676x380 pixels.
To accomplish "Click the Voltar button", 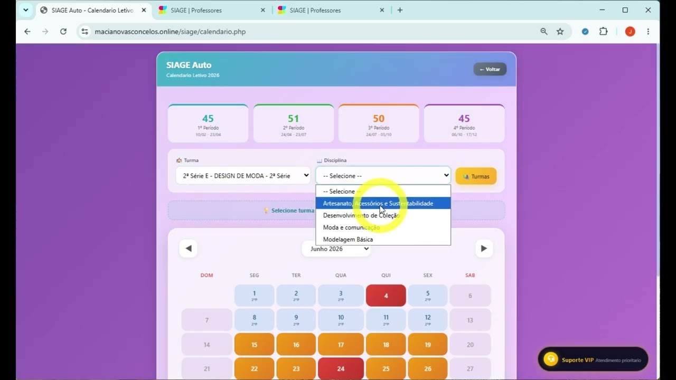I will pyautogui.click(x=490, y=69).
